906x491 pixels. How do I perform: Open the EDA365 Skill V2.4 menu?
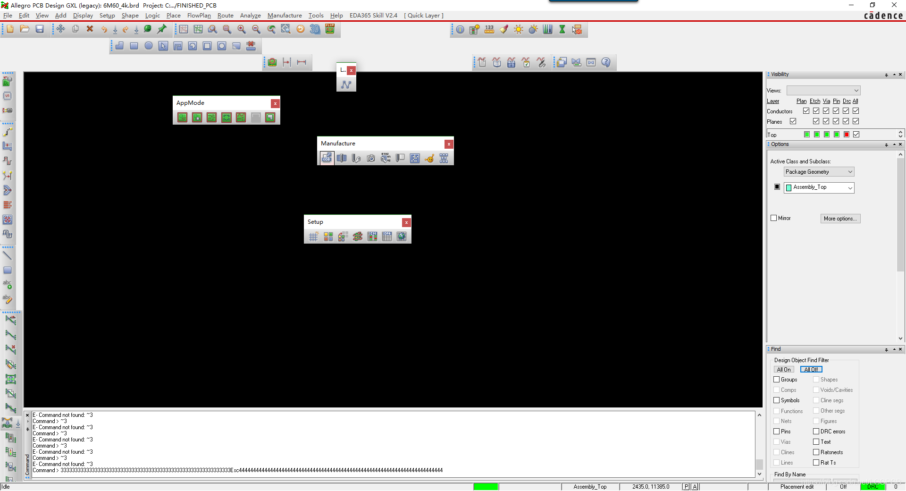pyautogui.click(x=373, y=16)
